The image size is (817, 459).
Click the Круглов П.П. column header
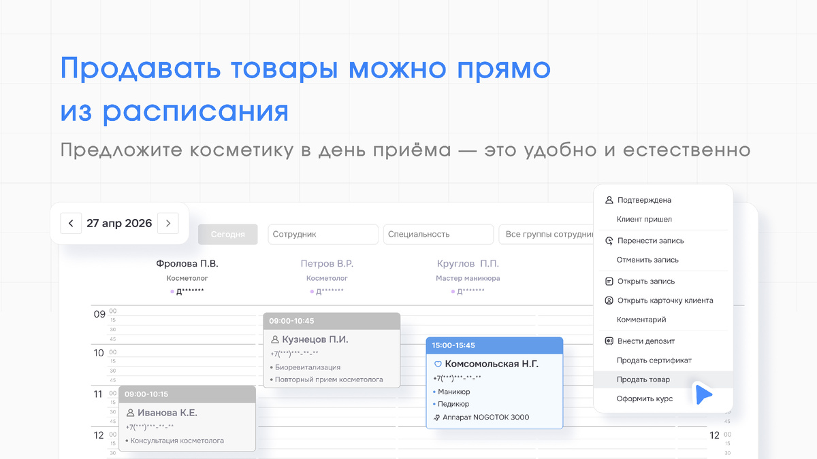coord(468,263)
